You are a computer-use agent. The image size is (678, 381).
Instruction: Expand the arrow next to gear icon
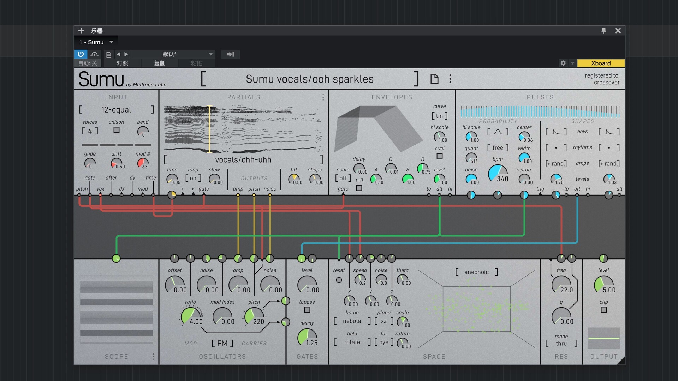point(572,63)
